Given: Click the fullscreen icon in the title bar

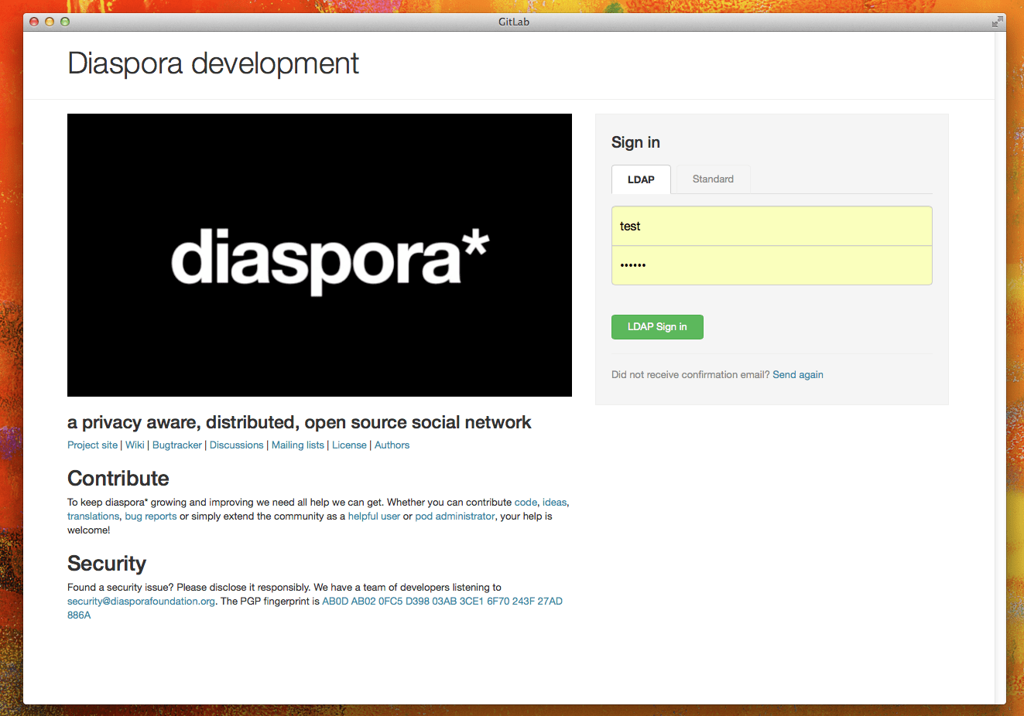Looking at the screenshot, I should (997, 22).
